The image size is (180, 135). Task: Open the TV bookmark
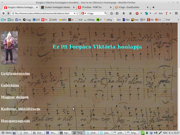pos(44,20)
